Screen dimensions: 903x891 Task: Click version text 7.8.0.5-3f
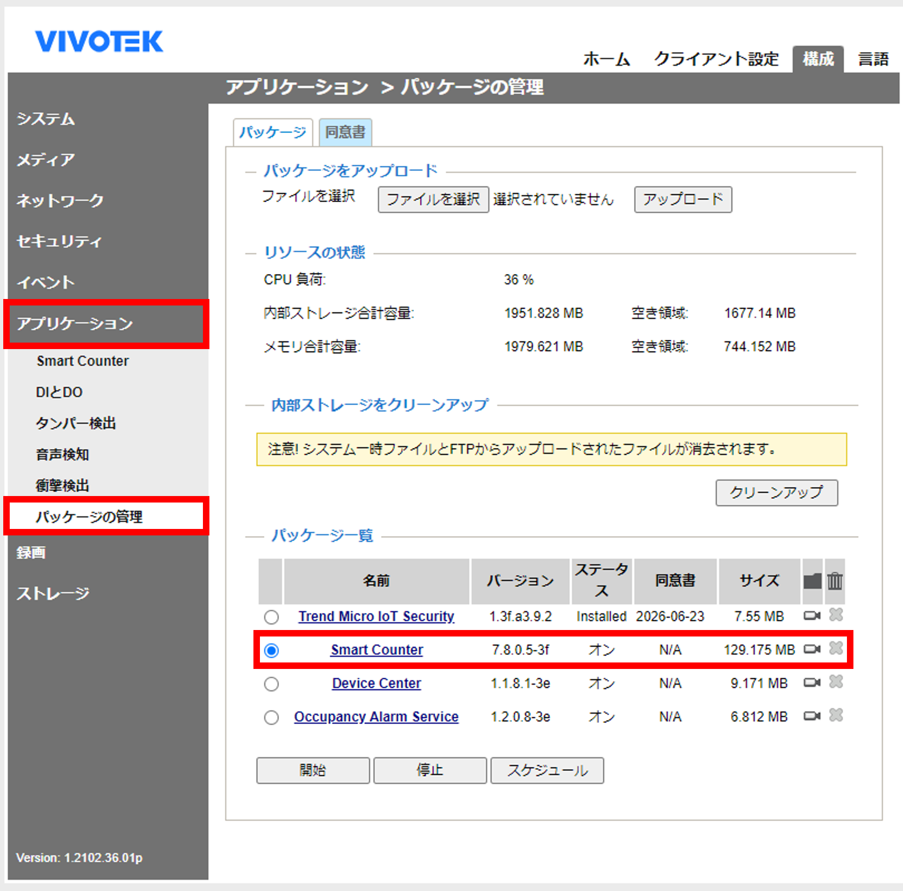[x=520, y=649]
